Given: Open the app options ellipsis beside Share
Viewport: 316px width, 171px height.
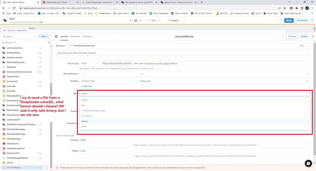Looking at the screenshot, I should [x=280, y=20].
